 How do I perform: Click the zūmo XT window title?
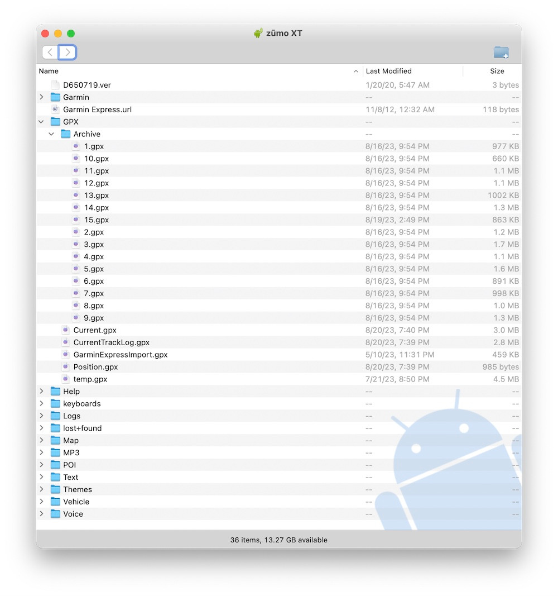(x=284, y=33)
